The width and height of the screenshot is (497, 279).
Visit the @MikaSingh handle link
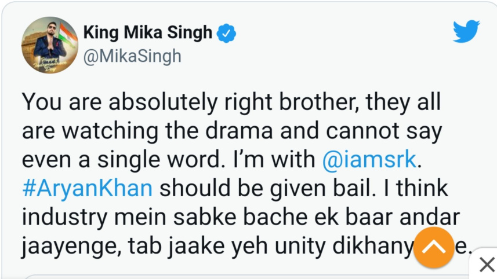(132, 56)
